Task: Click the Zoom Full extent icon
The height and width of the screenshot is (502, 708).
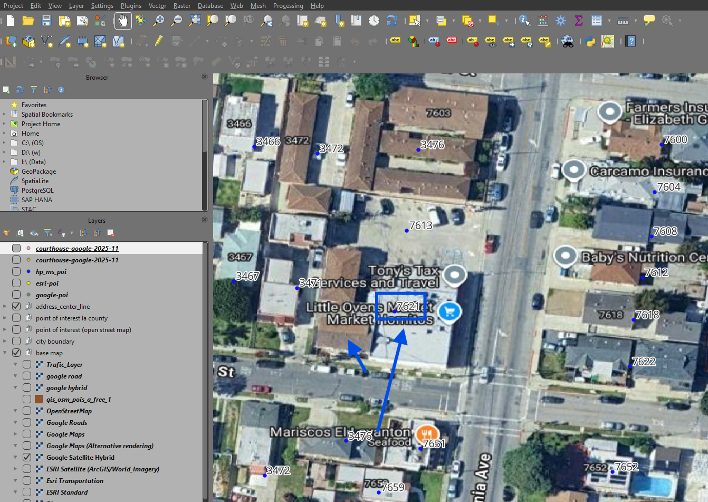Action: (x=195, y=21)
